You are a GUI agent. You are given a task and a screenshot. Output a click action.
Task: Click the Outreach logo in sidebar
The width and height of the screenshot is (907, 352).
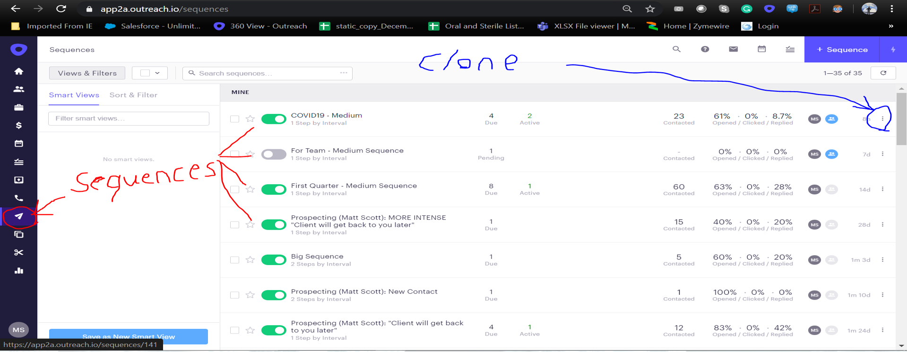(19, 50)
